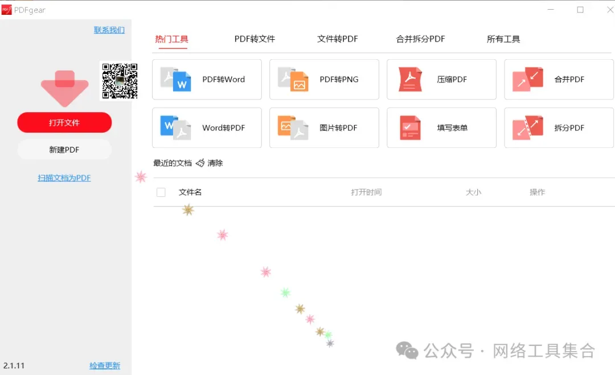Tick the select-all checkbox beside 文件名
Viewport: 615px width, 375px height.
click(161, 192)
